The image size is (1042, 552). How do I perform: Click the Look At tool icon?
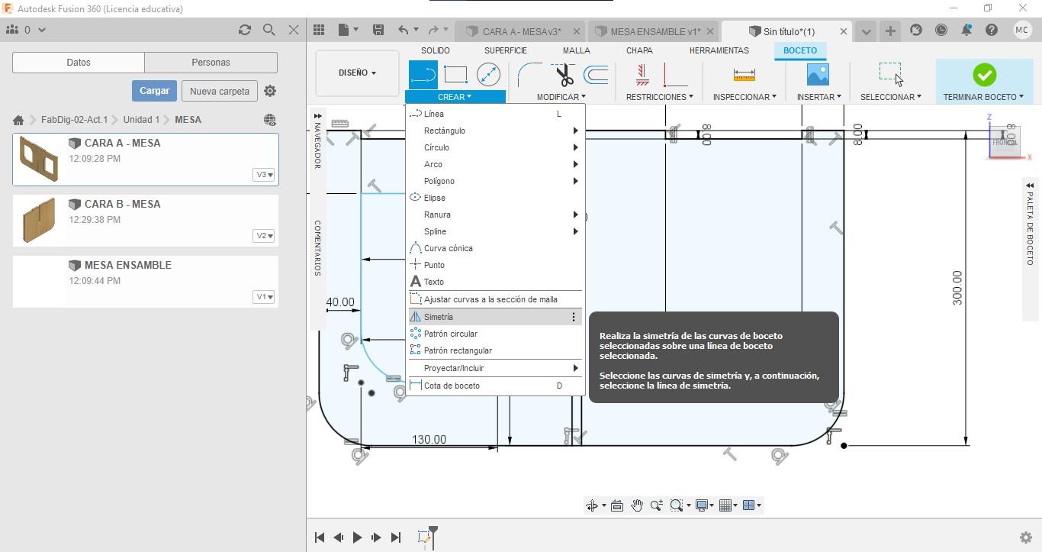[x=617, y=505]
